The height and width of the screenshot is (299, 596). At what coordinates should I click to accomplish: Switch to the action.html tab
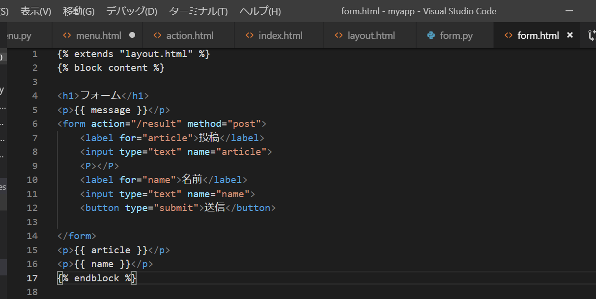[189, 35]
